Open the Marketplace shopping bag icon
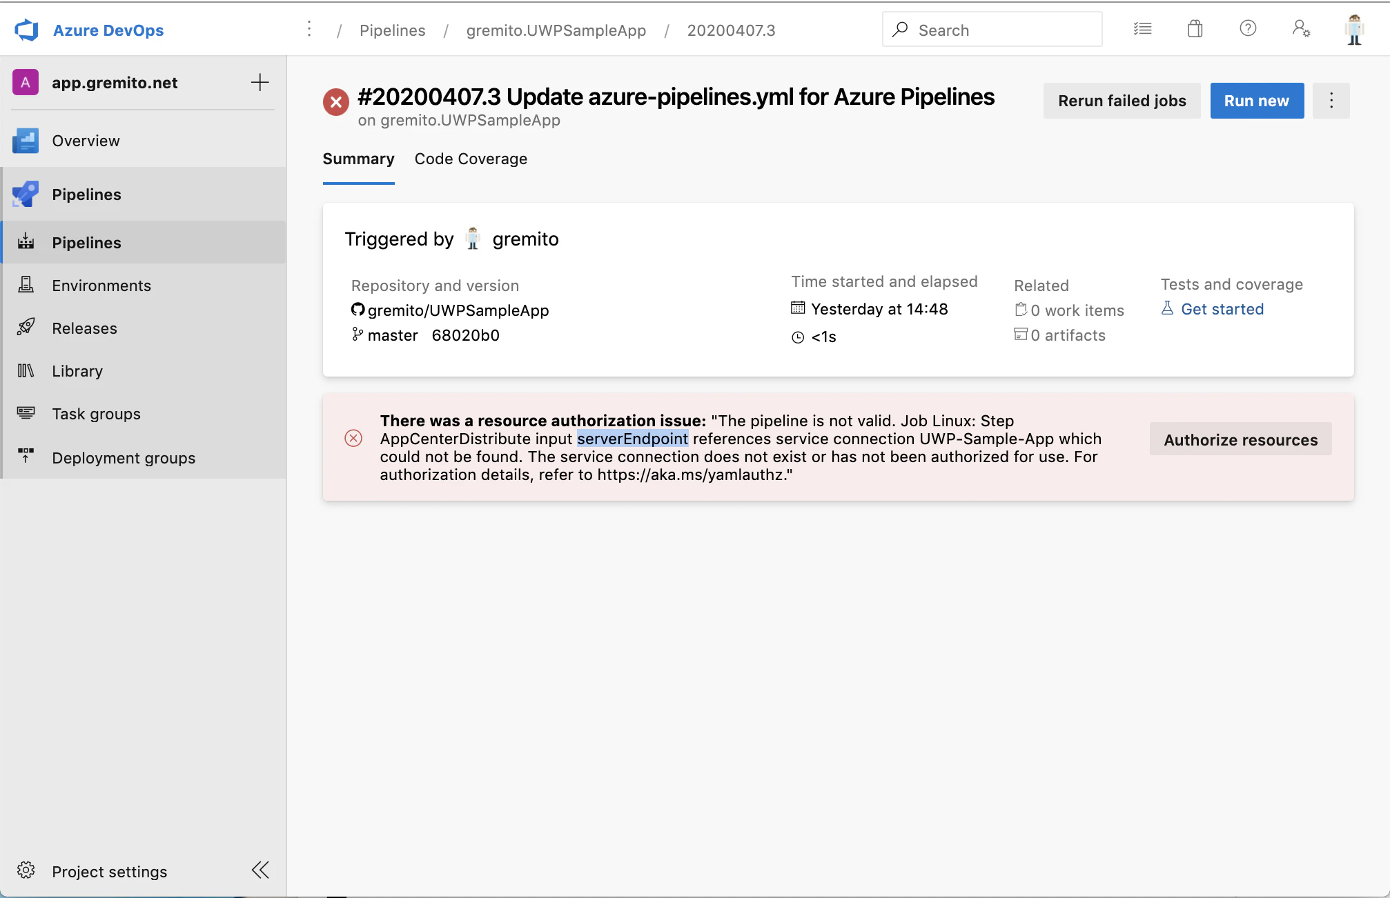This screenshot has height=898, width=1390. (x=1195, y=29)
